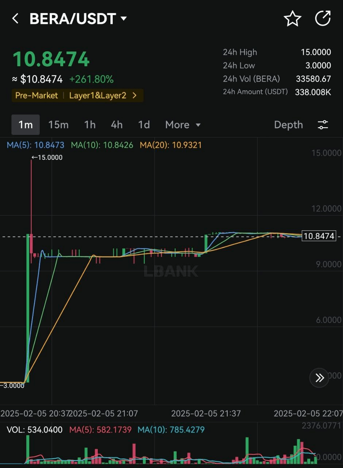Open the Depth chart view
343x468 pixels.
pyautogui.click(x=288, y=125)
